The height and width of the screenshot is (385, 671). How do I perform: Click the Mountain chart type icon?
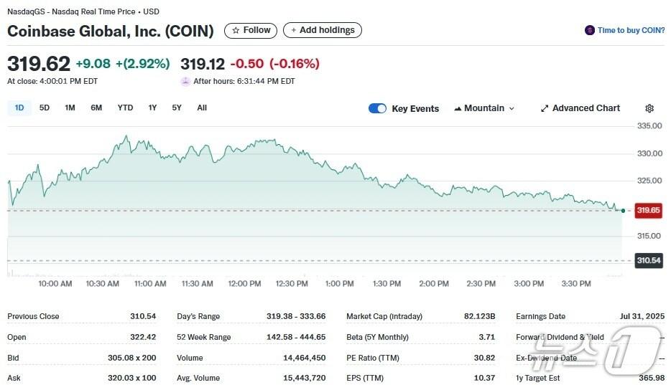tap(458, 108)
